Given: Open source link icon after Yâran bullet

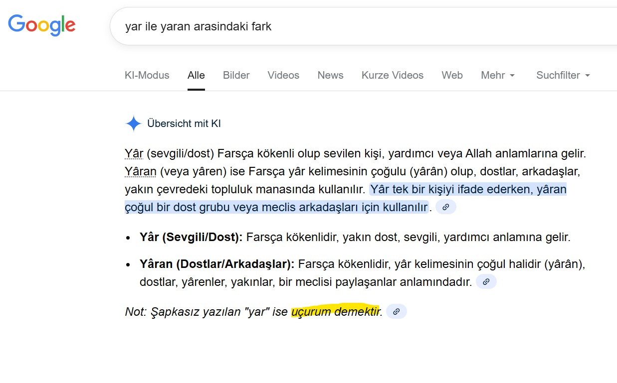Looking at the screenshot, I should click(x=486, y=282).
